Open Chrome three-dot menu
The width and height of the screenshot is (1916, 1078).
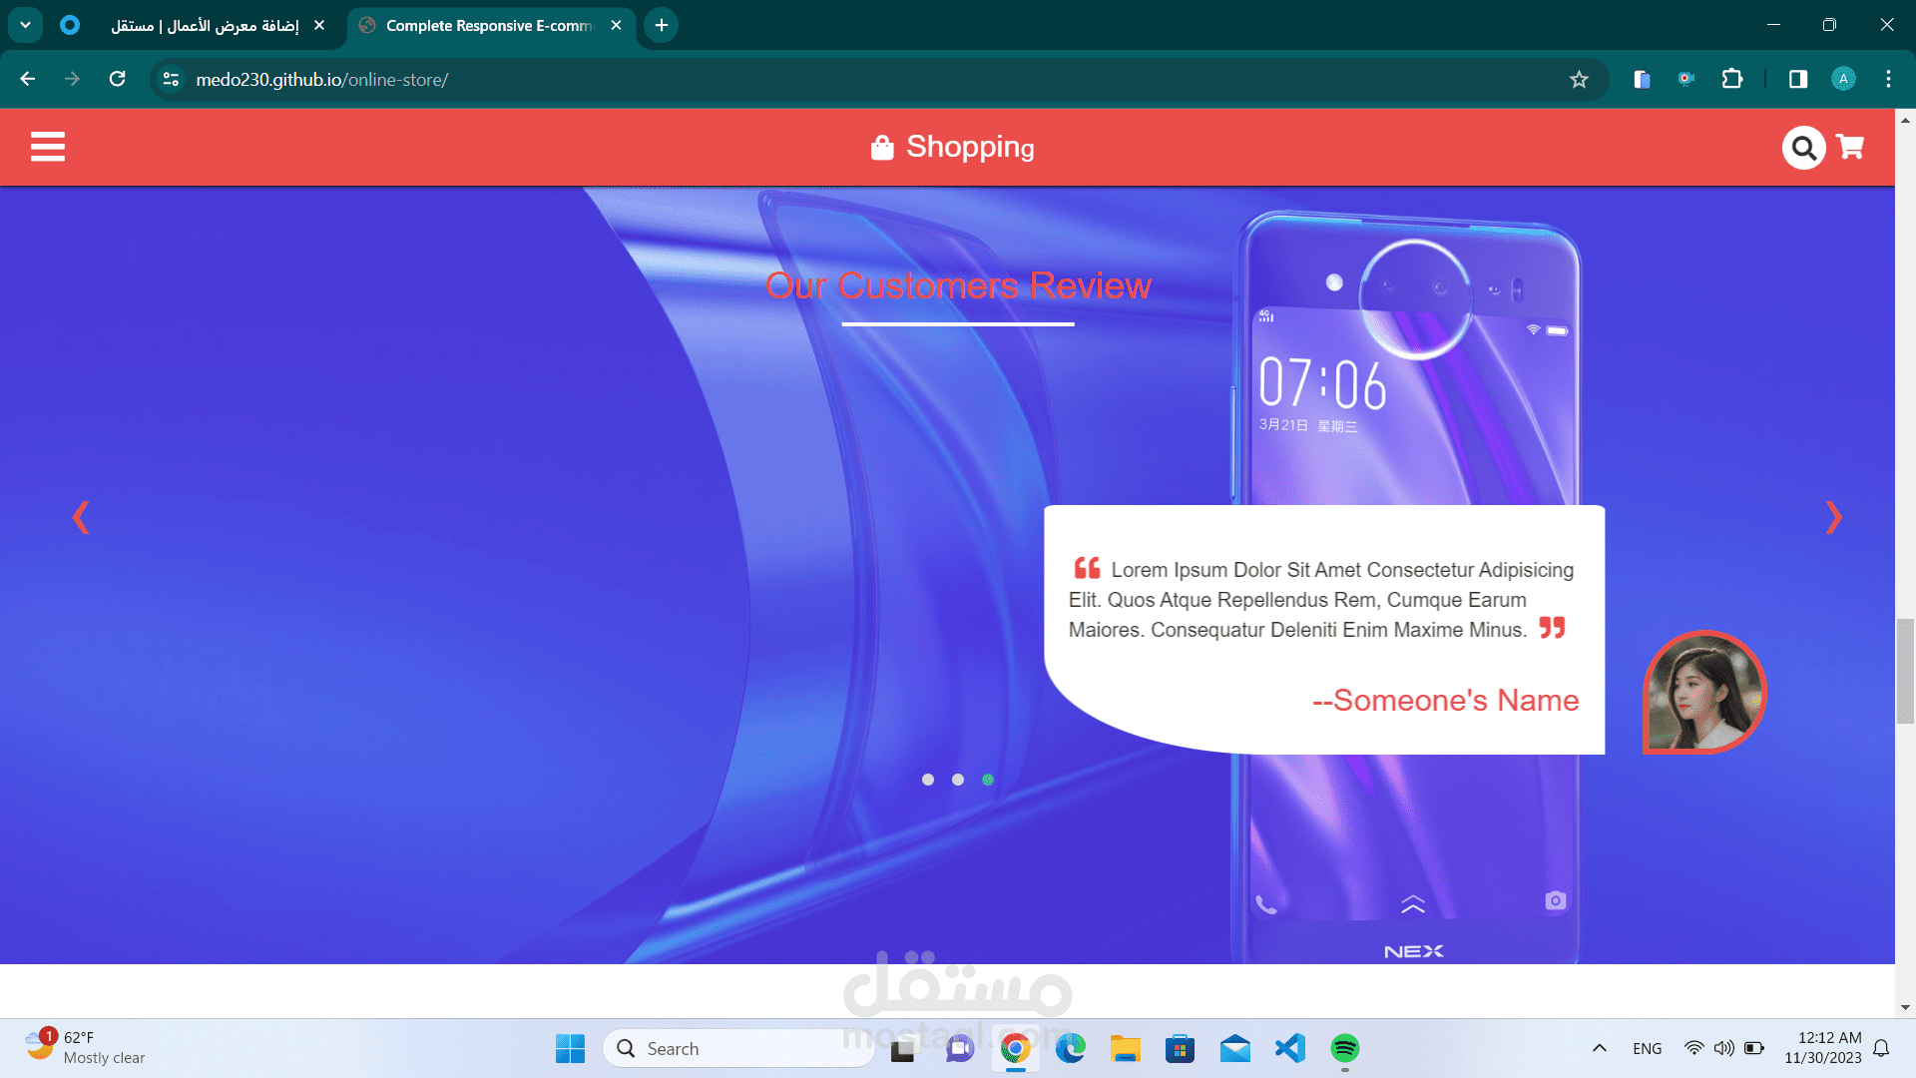[x=1888, y=79]
